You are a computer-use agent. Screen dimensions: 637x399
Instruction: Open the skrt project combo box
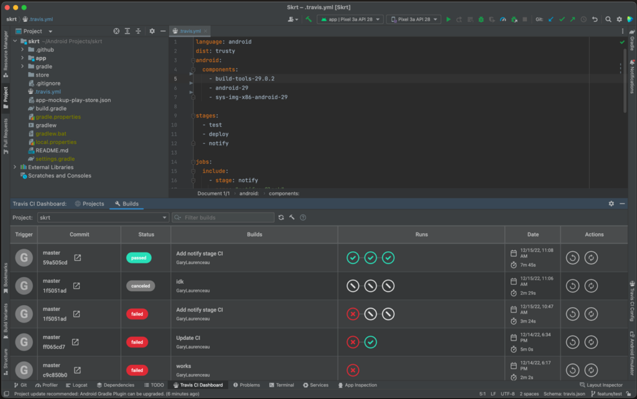tap(103, 218)
